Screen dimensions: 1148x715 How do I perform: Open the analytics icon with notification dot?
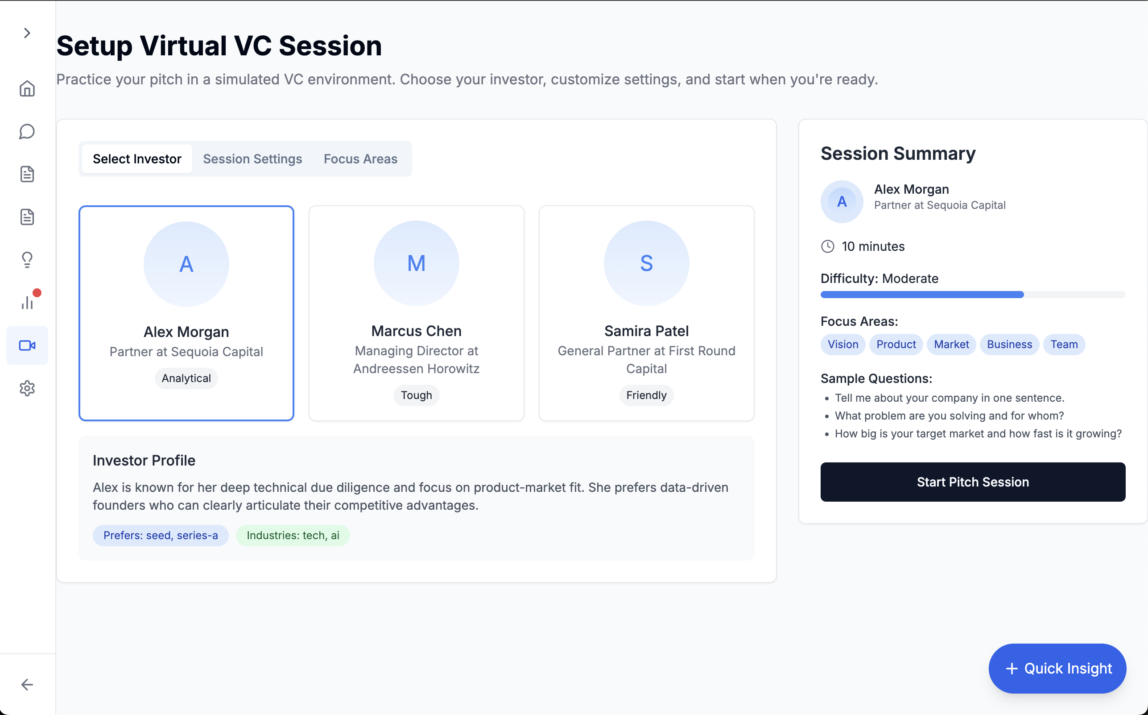click(x=27, y=302)
